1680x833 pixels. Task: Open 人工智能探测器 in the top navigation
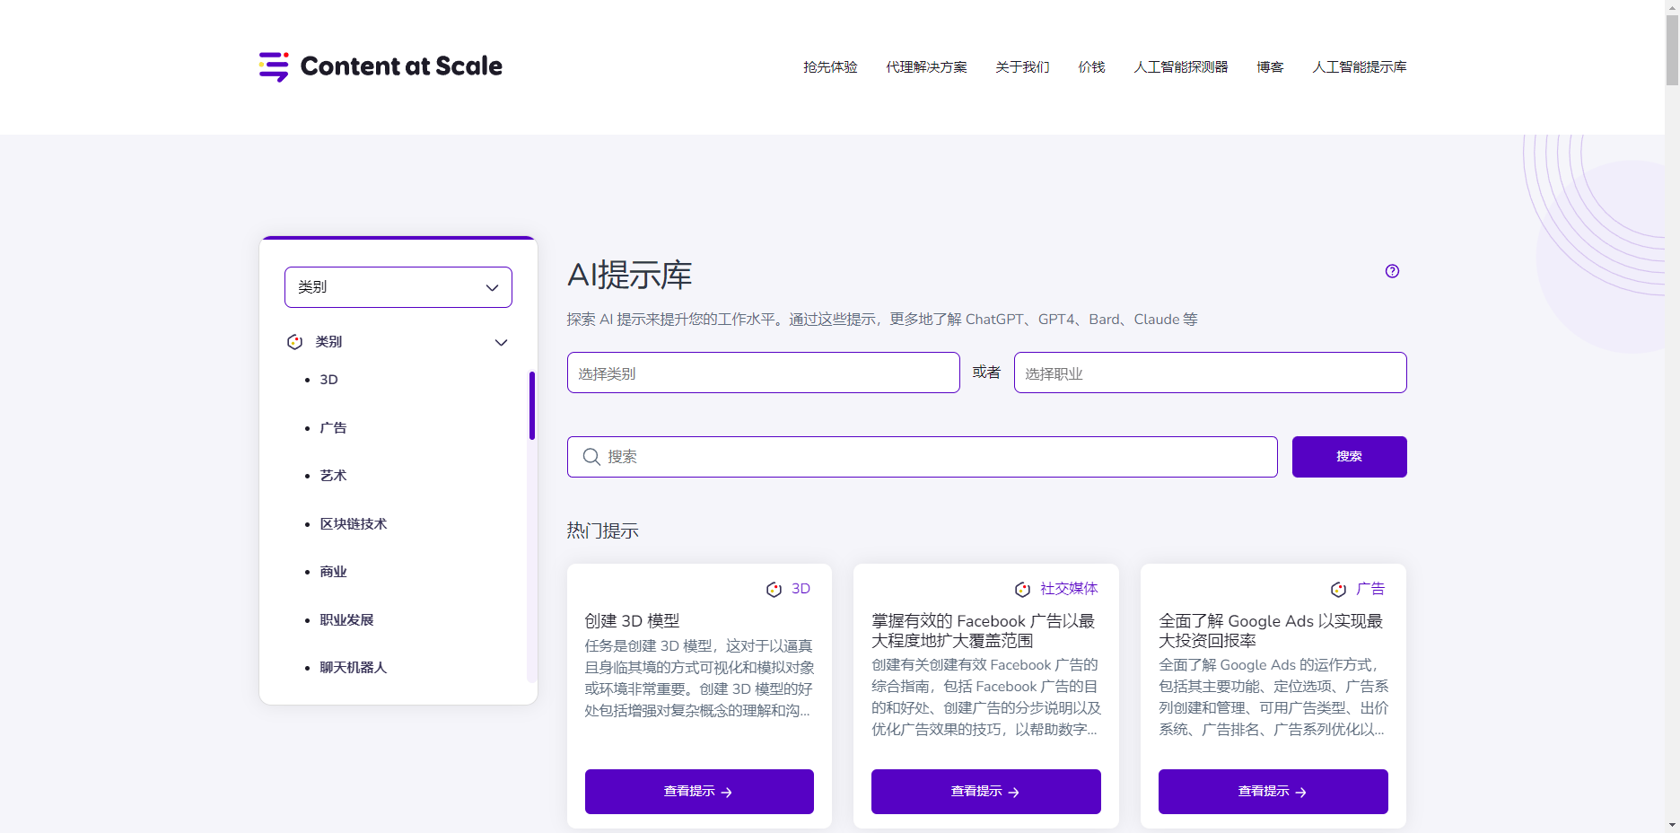[1180, 67]
